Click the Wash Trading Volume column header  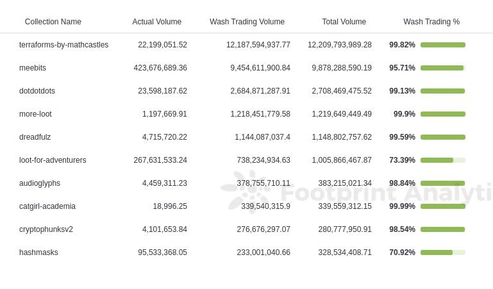click(x=247, y=22)
